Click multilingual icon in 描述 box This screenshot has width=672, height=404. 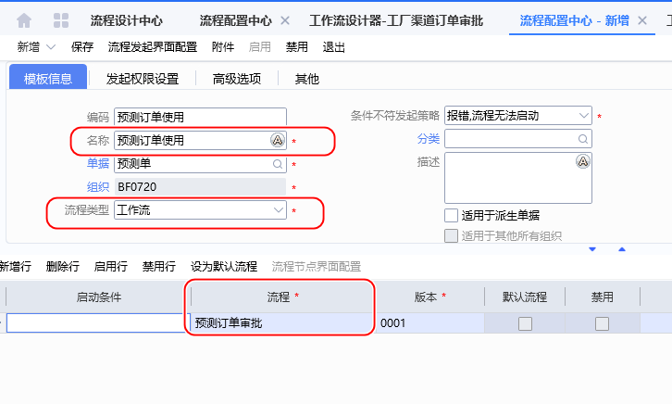(x=582, y=162)
